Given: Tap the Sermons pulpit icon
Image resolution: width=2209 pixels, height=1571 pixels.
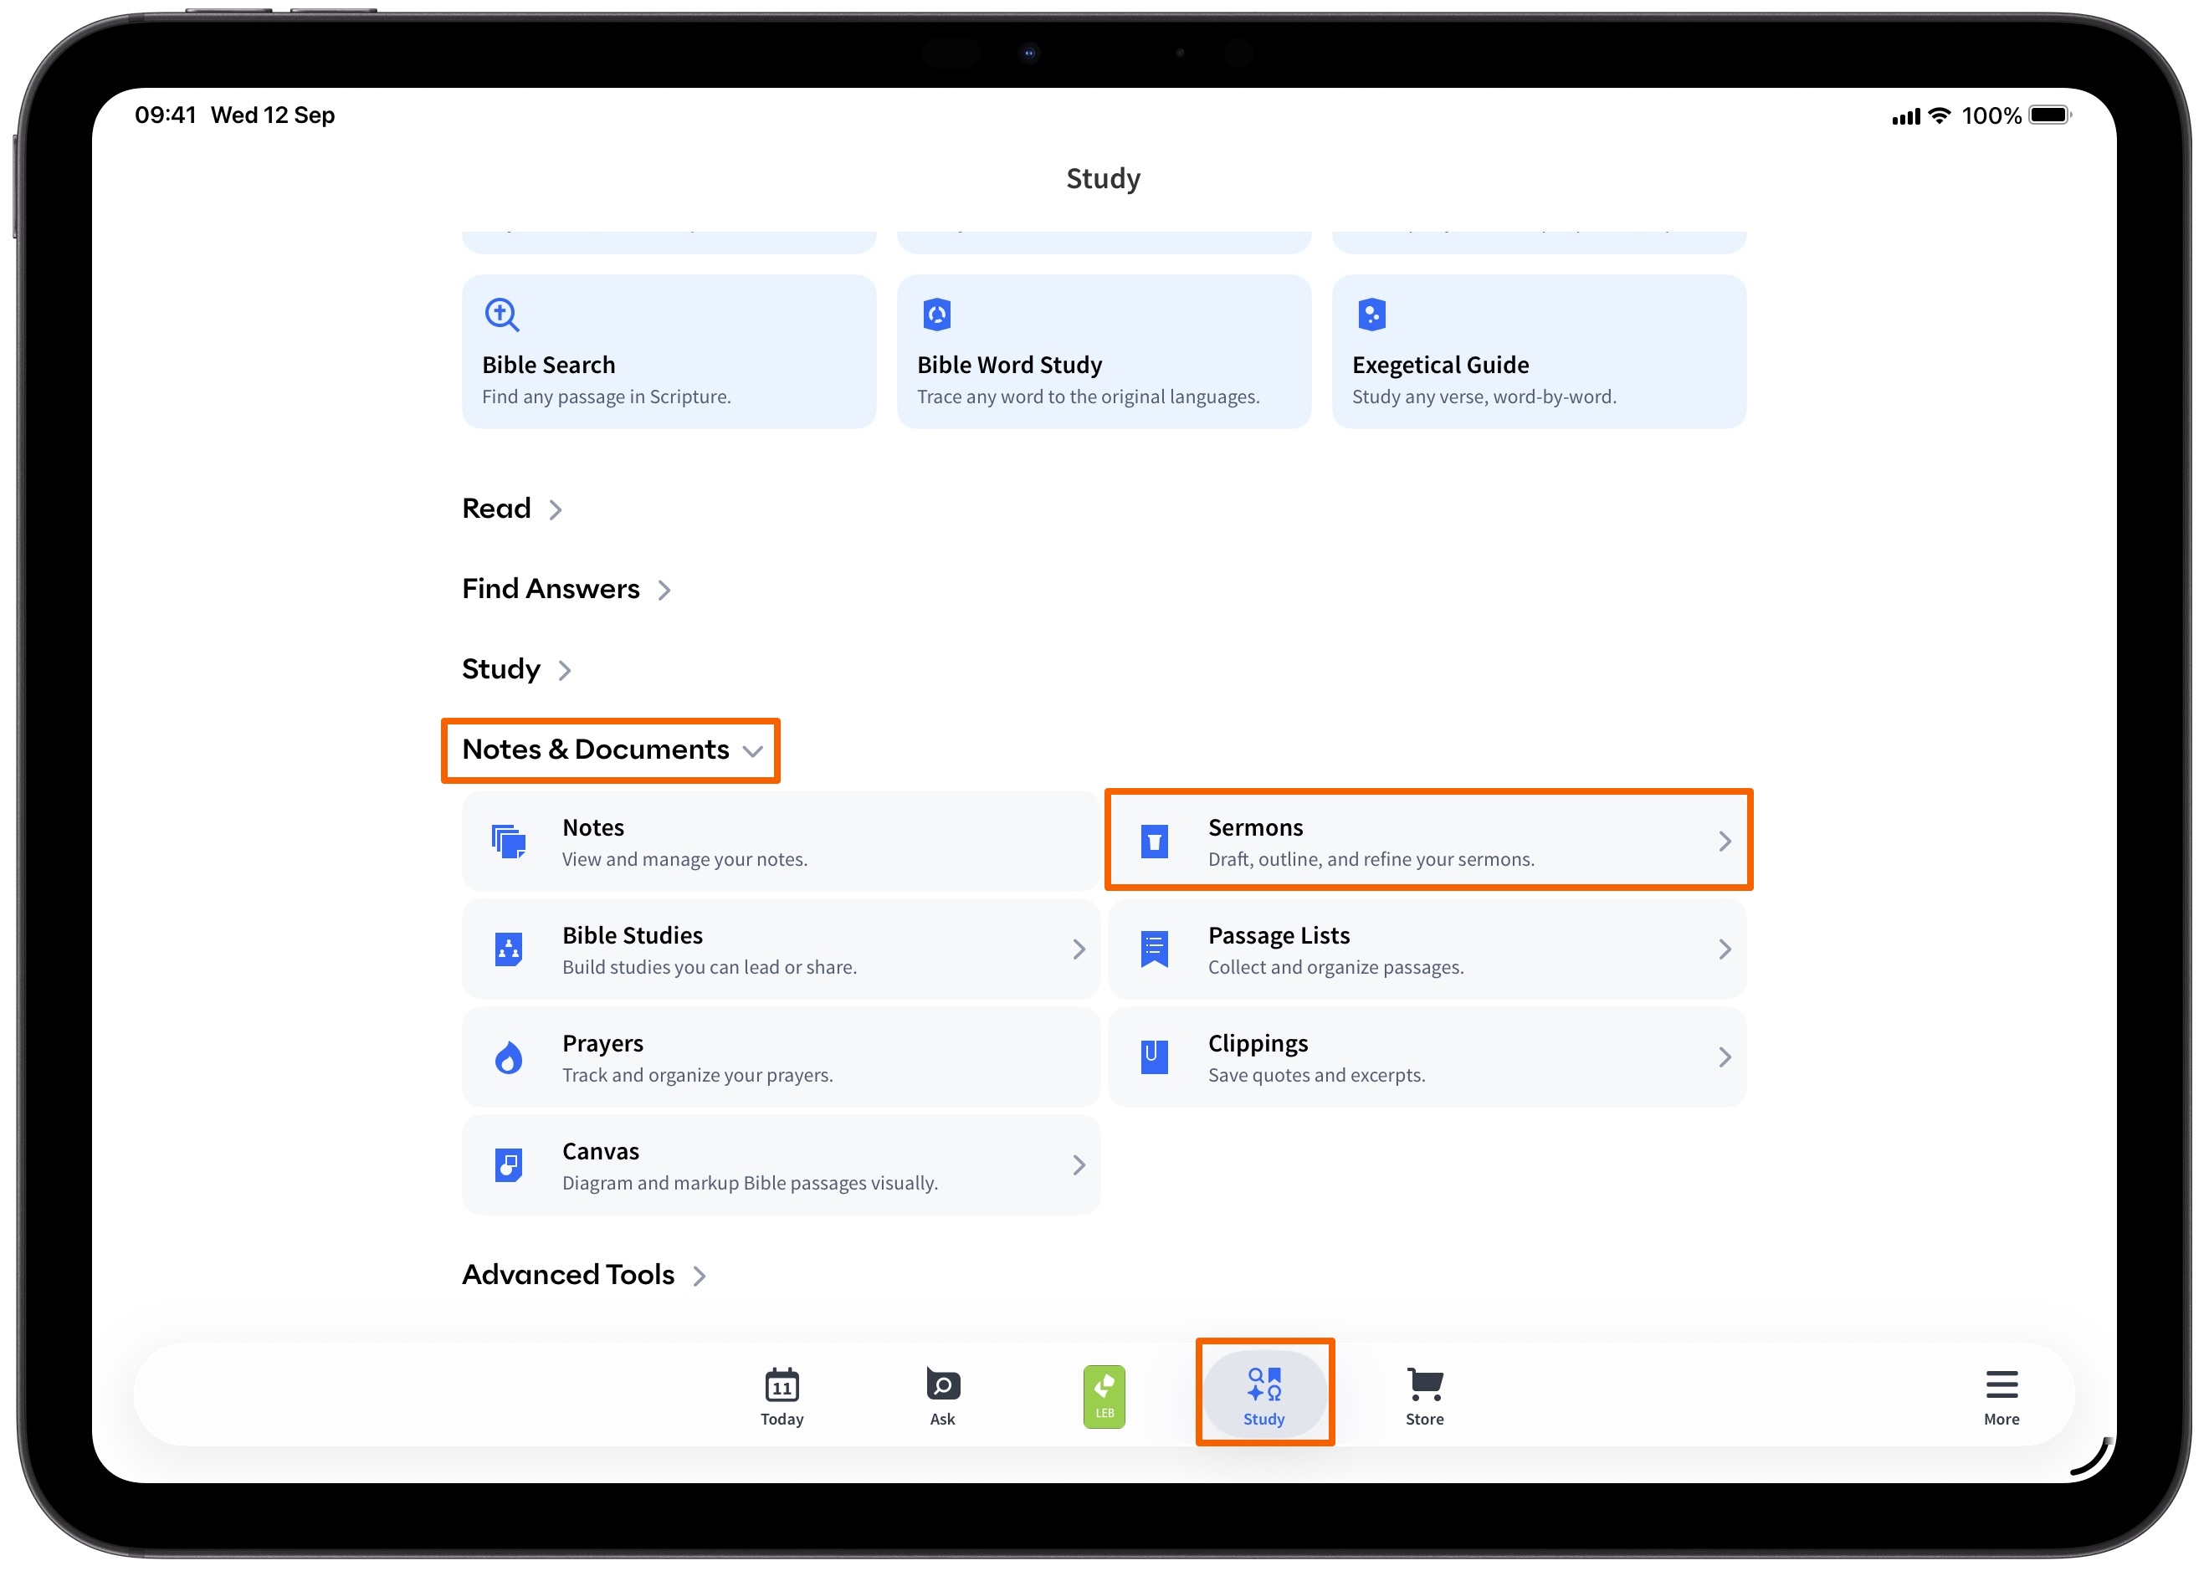Looking at the screenshot, I should pyautogui.click(x=1153, y=841).
